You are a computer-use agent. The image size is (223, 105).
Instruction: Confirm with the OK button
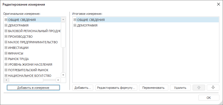(x=209, y=98)
